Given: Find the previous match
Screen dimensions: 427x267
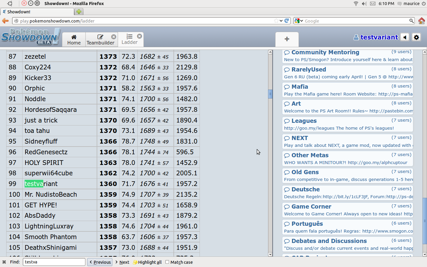Looking at the screenshot, I should [x=100, y=262].
